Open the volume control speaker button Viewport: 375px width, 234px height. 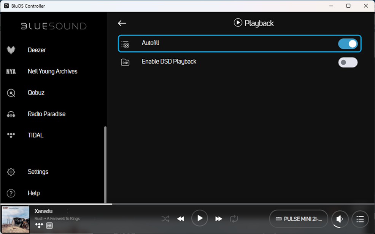pyautogui.click(x=340, y=219)
